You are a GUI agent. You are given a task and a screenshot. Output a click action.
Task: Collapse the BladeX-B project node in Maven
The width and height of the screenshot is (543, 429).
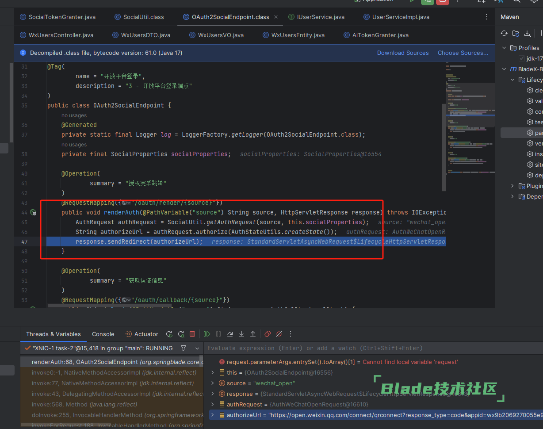click(505, 69)
